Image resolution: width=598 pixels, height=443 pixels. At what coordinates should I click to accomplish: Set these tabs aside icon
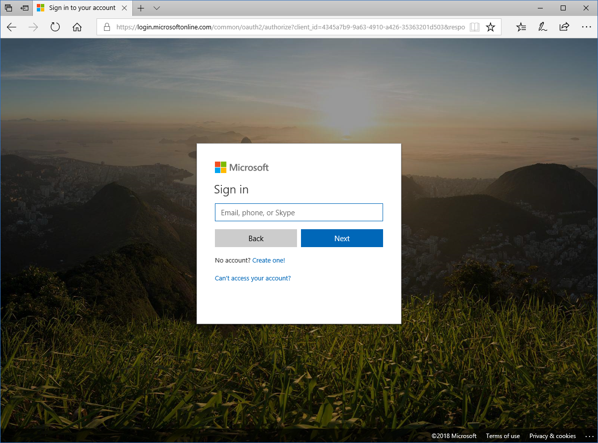[24, 8]
